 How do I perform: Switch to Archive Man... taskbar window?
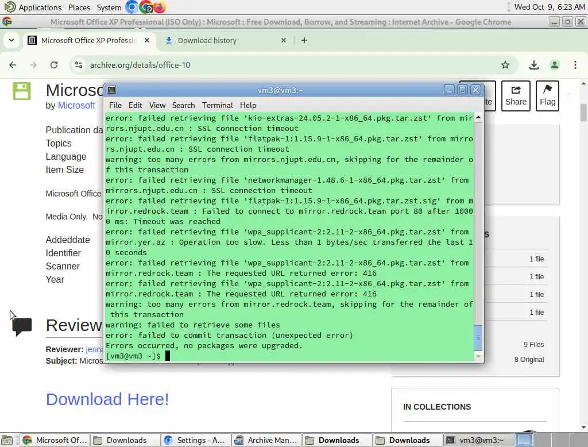tap(266, 440)
